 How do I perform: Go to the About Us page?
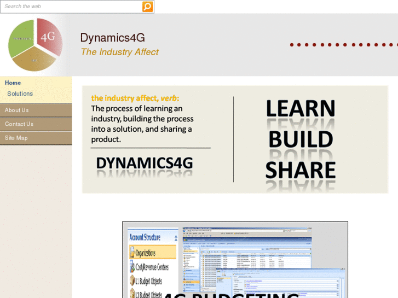click(36, 110)
